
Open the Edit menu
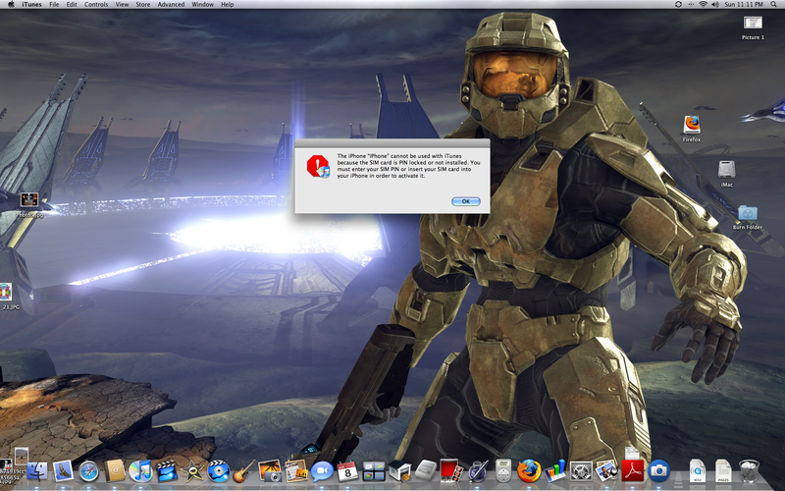point(72,4)
